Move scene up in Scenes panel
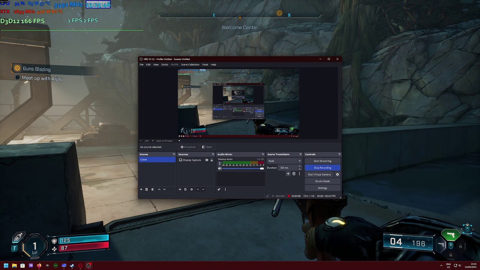480x270 pixels. pyautogui.click(x=159, y=189)
